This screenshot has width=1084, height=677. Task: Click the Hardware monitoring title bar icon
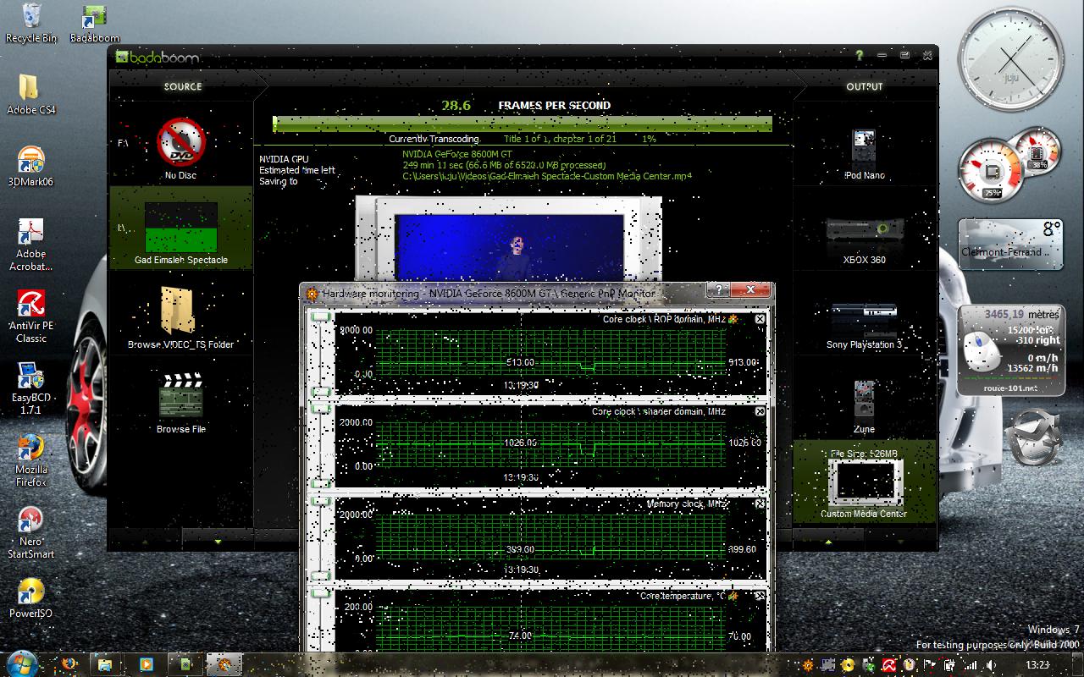tap(312, 293)
